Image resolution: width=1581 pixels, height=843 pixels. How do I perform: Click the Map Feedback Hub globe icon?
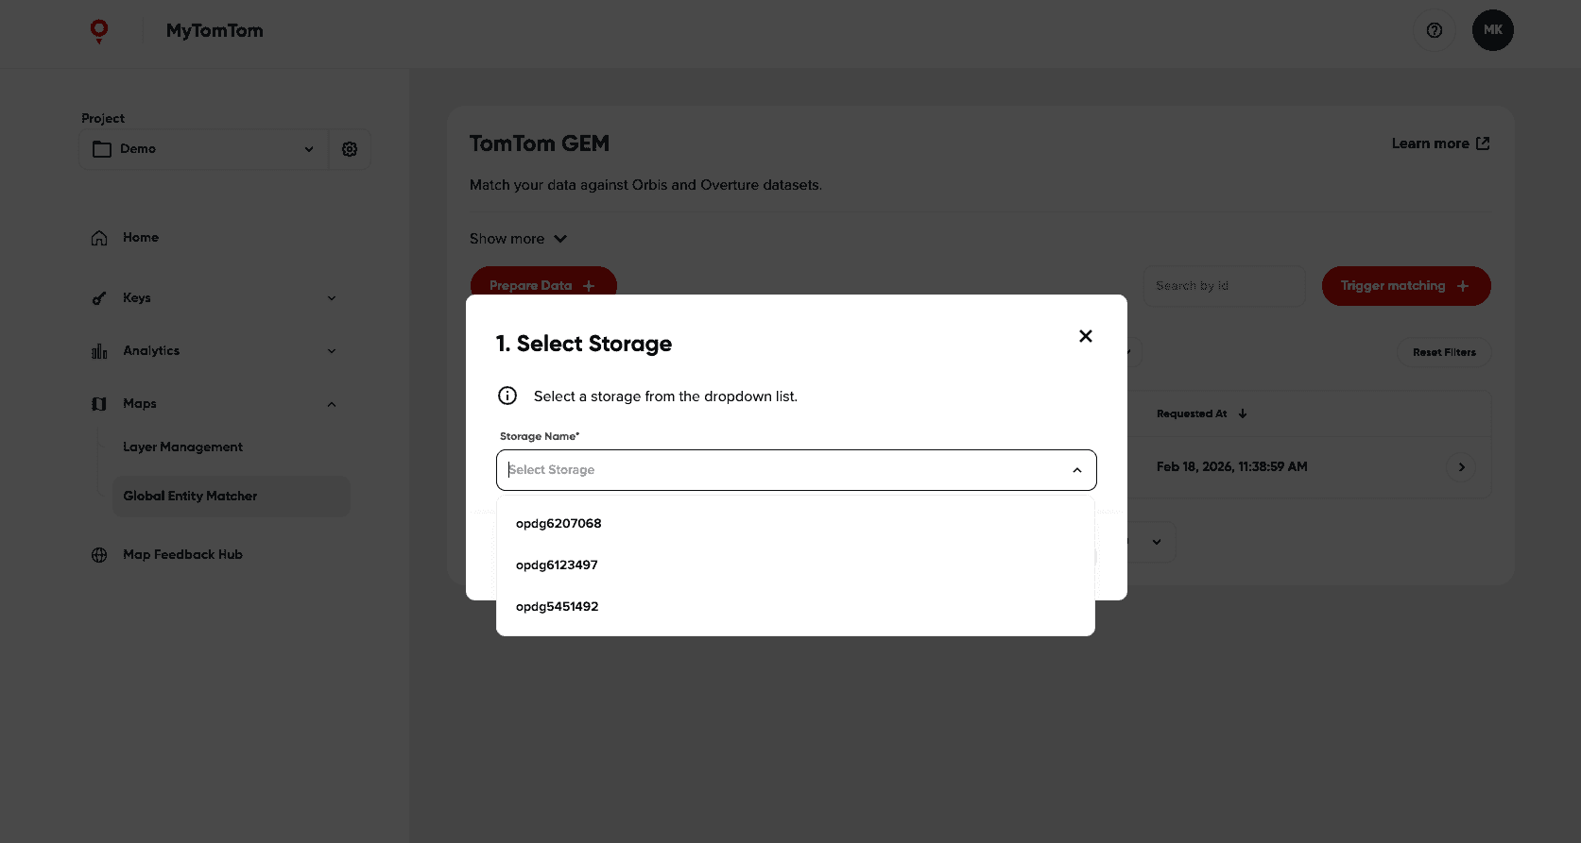[99, 555]
